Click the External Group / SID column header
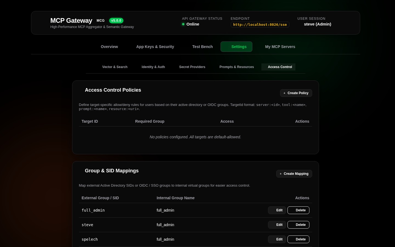This screenshot has height=247, width=395. click(x=100, y=198)
